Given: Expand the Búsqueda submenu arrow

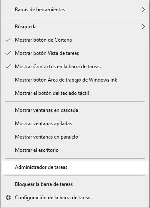Looking at the screenshot, I should (x=143, y=27).
